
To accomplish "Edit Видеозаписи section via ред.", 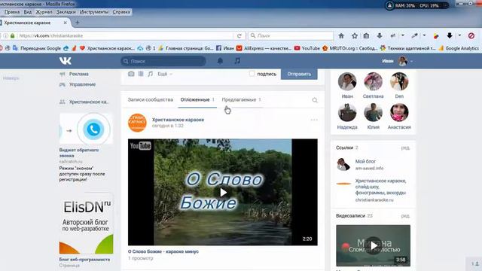I will pyautogui.click(x=405, y=216).
